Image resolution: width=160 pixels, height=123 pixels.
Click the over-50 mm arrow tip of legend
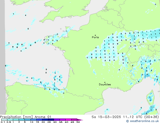tap(80, 120)
